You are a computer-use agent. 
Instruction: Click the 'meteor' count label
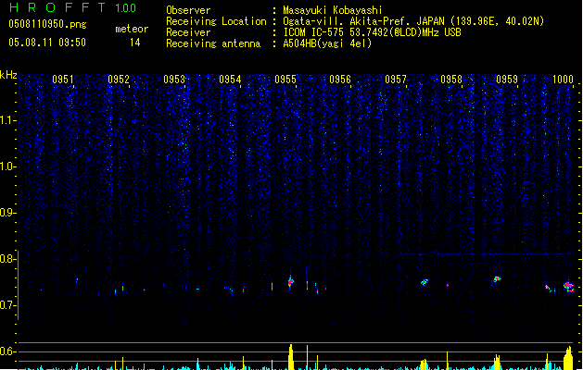tap(132, 29)
